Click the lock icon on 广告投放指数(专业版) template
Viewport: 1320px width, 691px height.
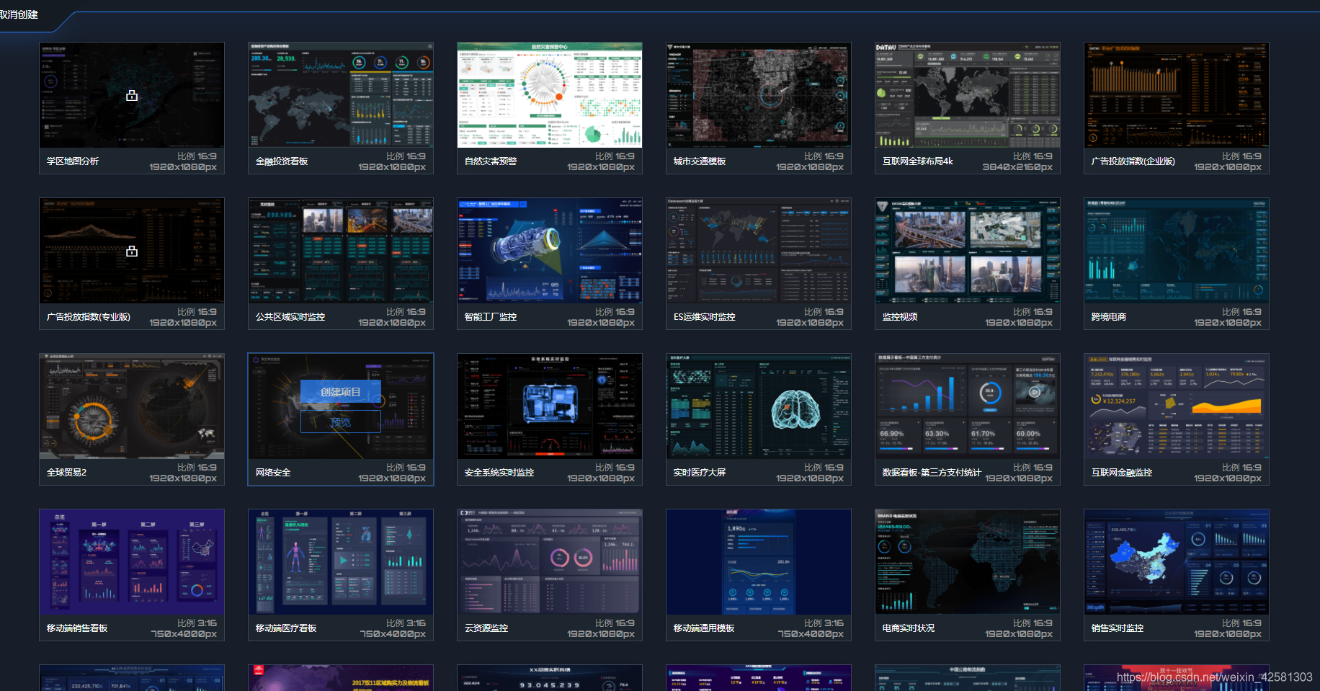132,251
